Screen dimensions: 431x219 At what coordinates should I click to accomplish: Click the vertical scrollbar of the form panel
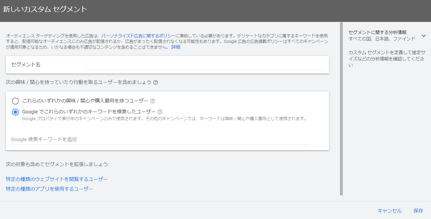(341, 109)
